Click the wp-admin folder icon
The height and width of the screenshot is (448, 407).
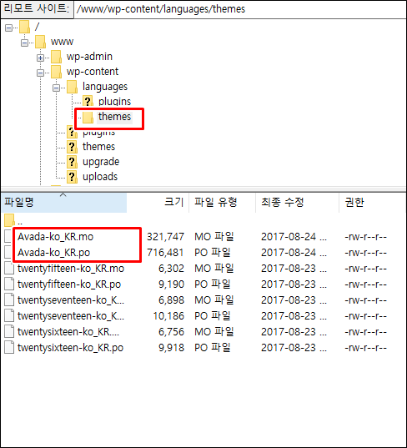[x=56, y=57]
